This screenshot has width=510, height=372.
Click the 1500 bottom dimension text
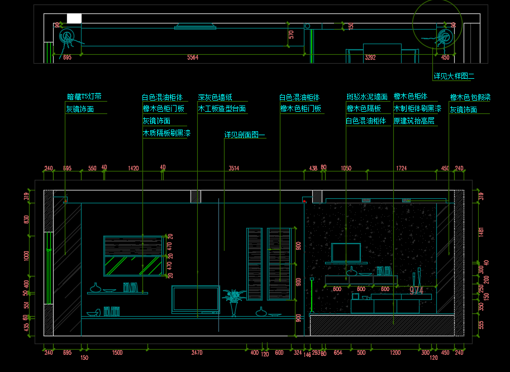pyautogui.click(x=117, y=352)
